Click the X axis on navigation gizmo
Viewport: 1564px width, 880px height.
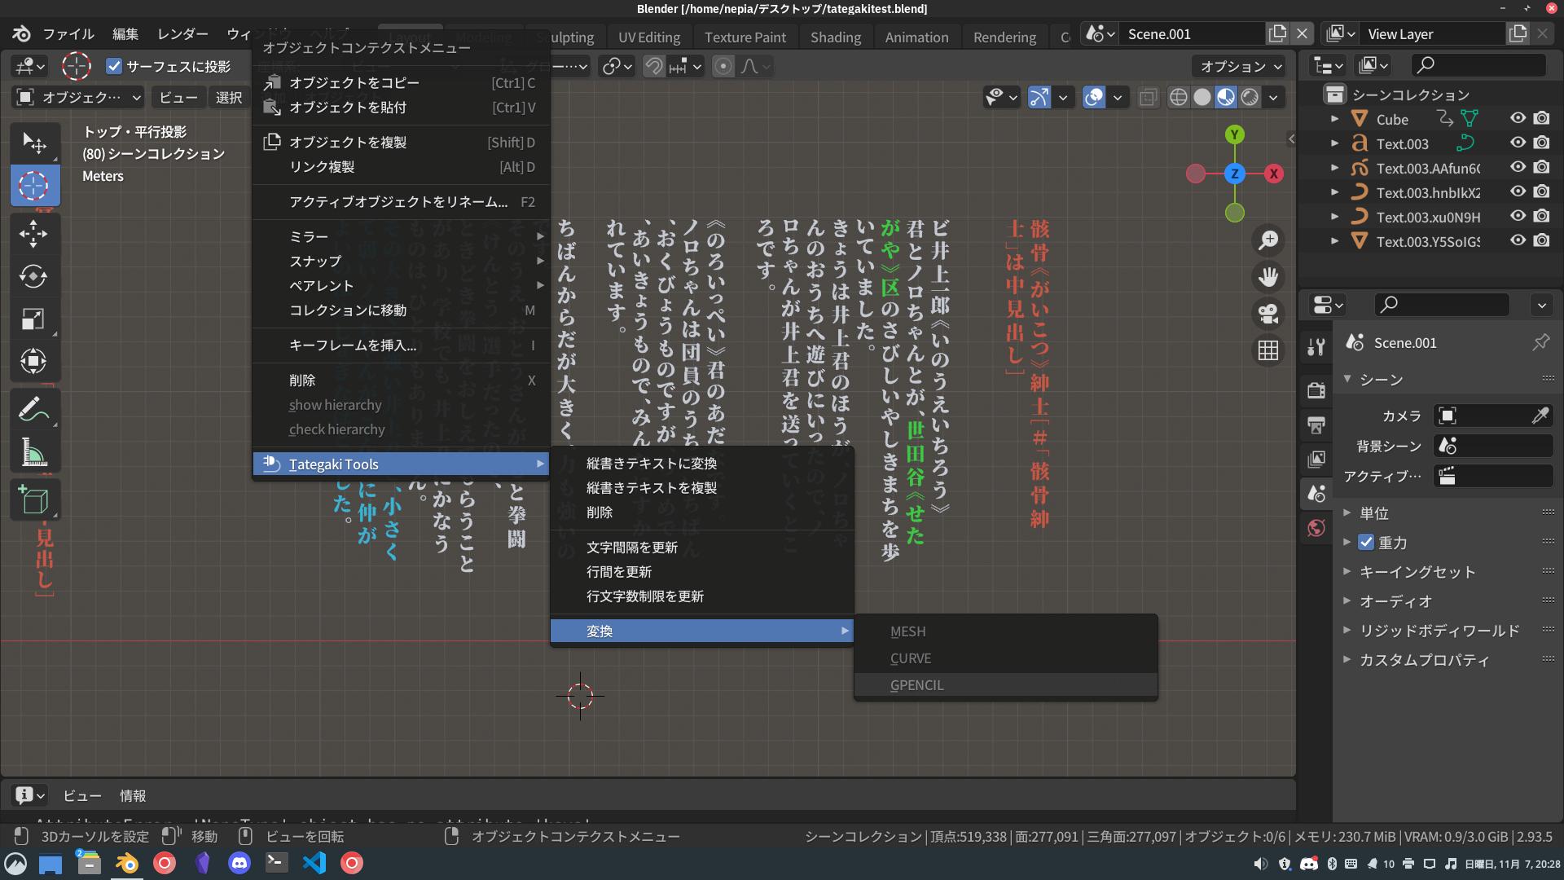[1273, 174]
